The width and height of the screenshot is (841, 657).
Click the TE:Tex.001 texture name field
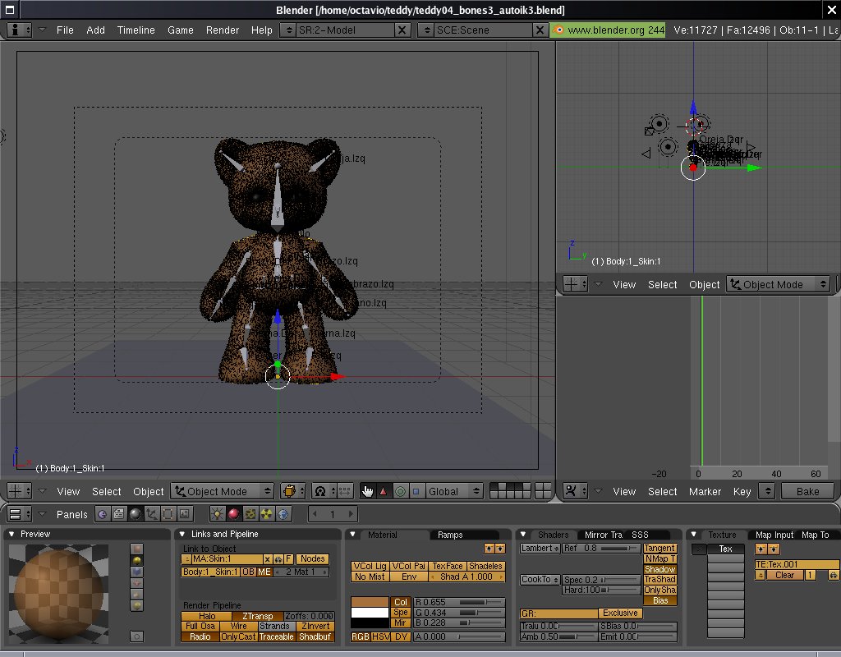pyautogui.click(x=797, y=564)
